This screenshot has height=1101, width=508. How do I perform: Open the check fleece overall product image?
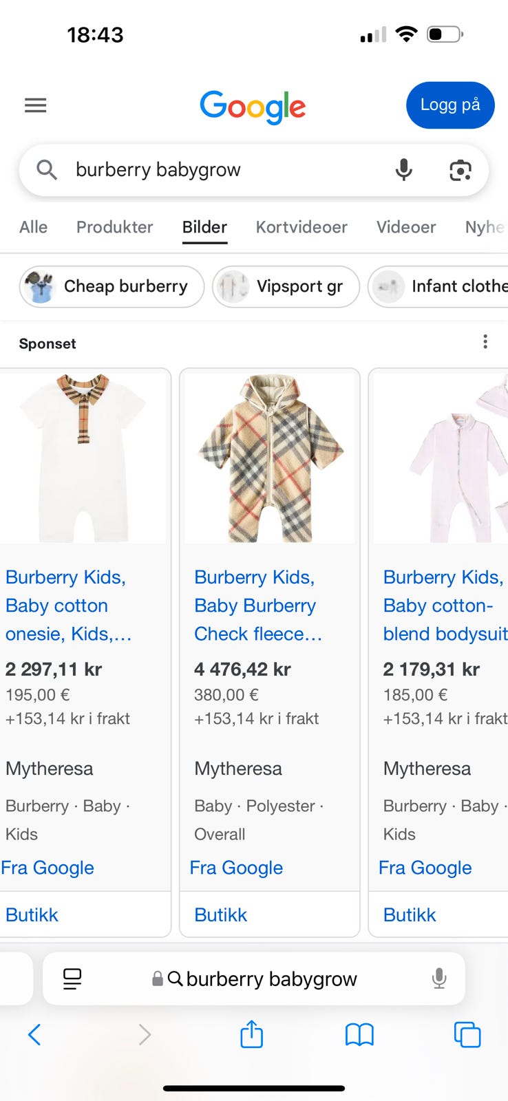pyautogui.click(x=270, y=458)
